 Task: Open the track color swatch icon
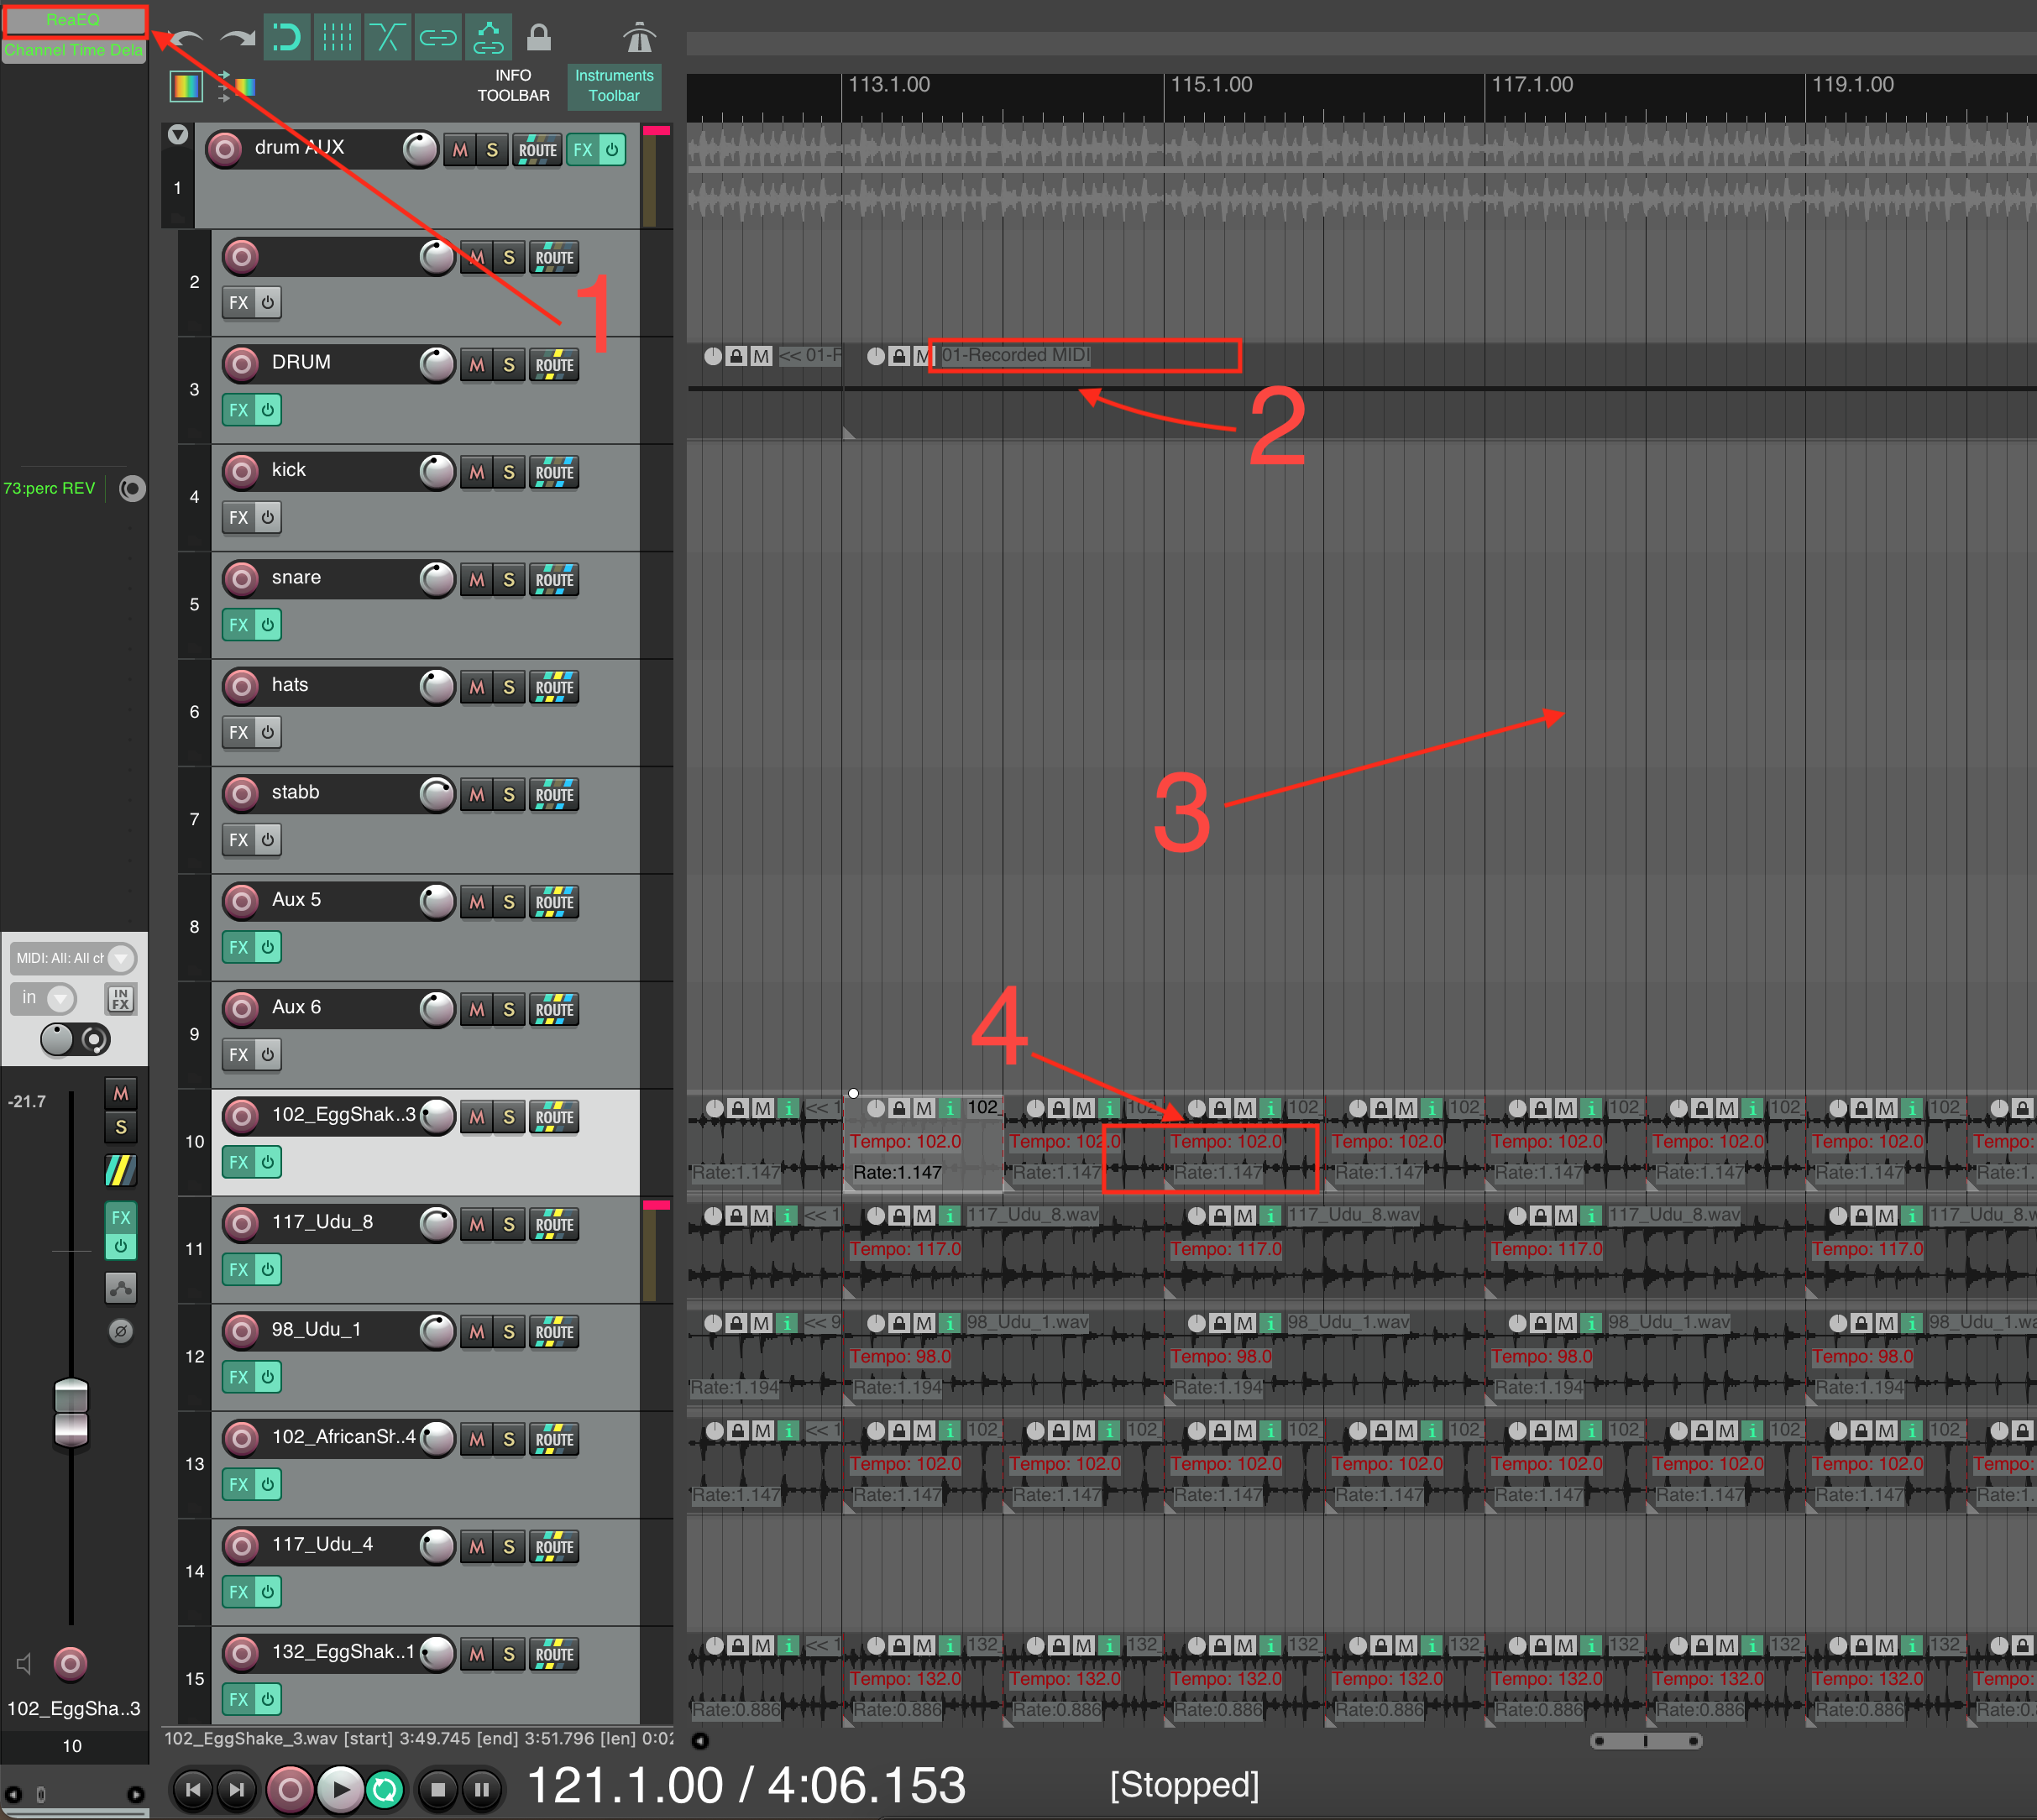(x=187, y=87)
